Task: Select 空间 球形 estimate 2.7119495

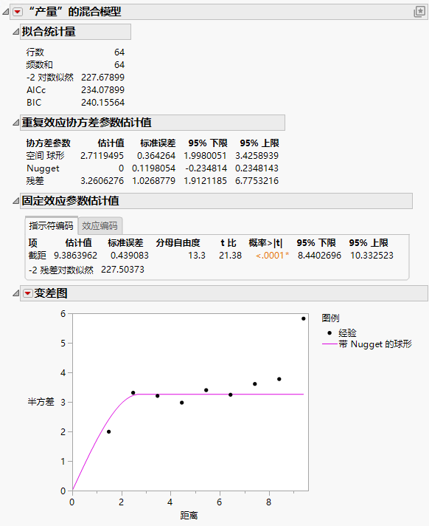Action: click(x=102, y=156)
